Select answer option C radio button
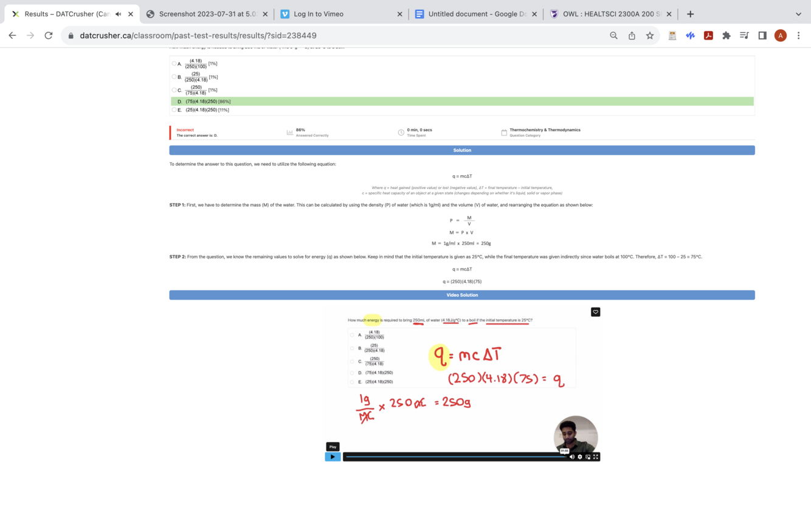 174,90
